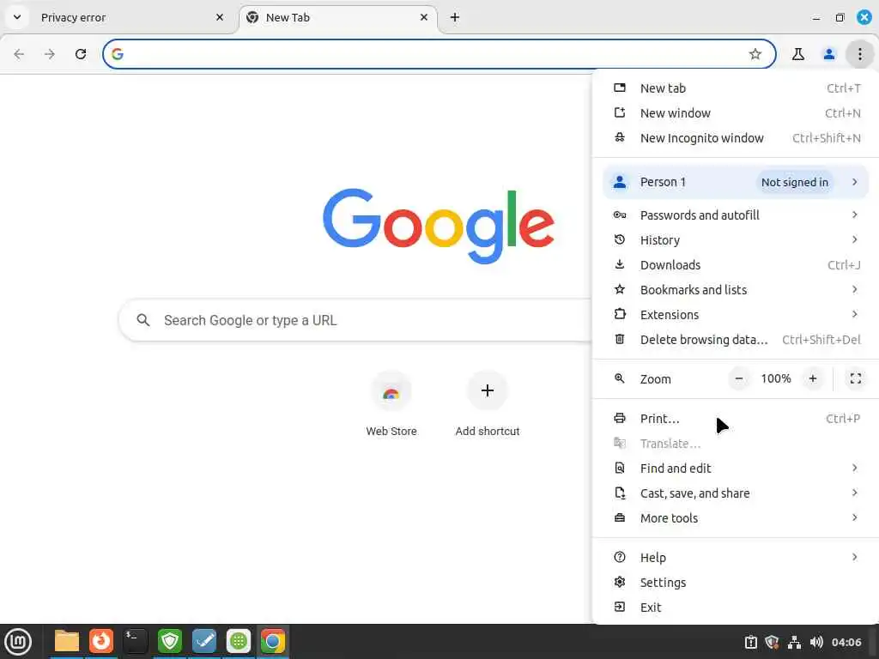
Task: Expand Bookmarks and lists submenu
Action: [736, 290]
